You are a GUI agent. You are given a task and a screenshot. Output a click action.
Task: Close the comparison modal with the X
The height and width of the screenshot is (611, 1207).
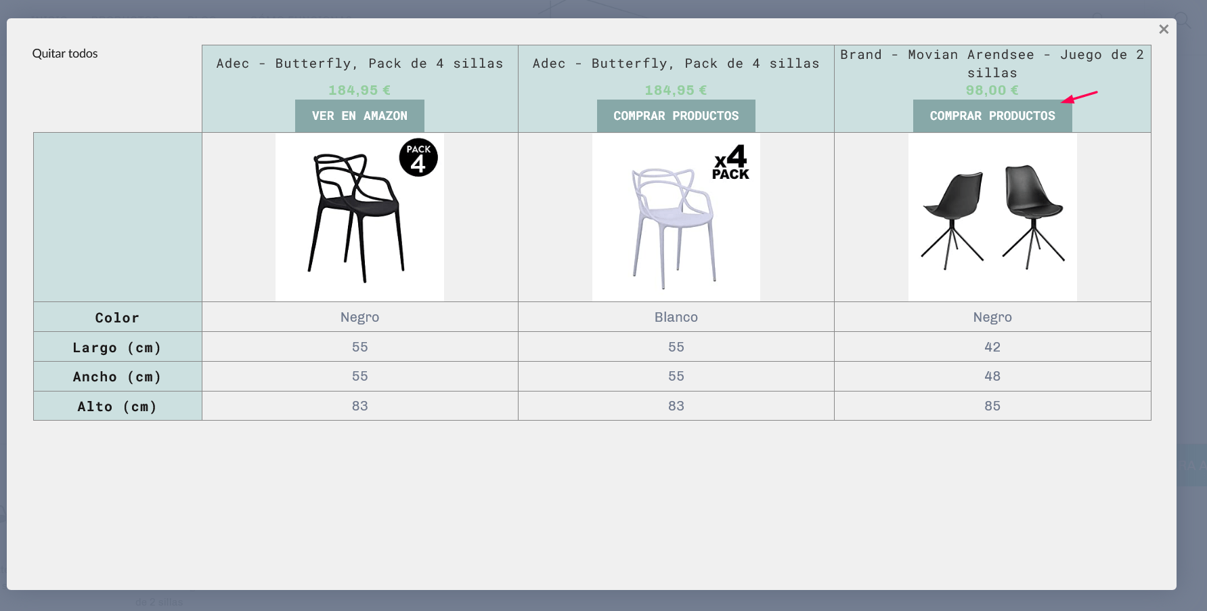[1164, 29]
